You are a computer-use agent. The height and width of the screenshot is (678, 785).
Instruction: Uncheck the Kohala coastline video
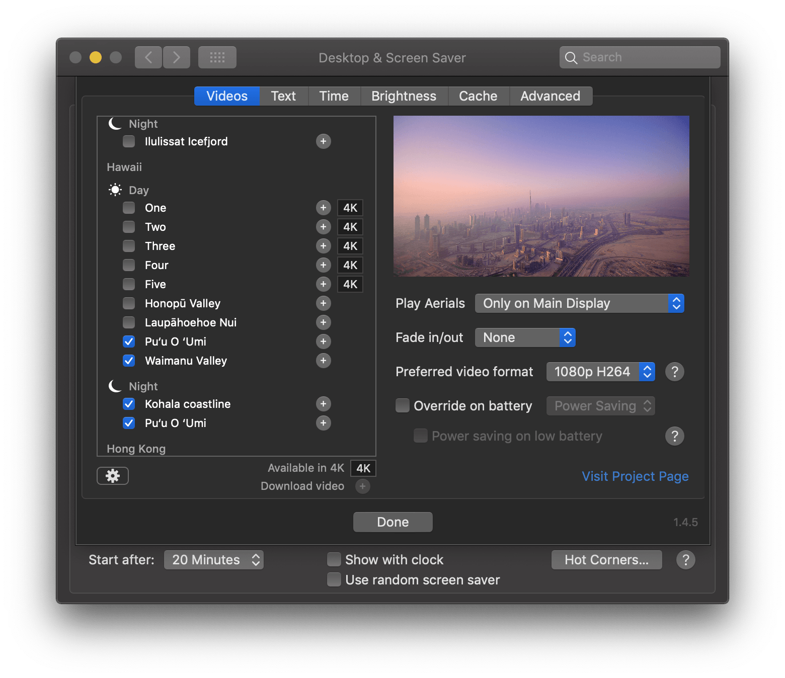[129, 404]
